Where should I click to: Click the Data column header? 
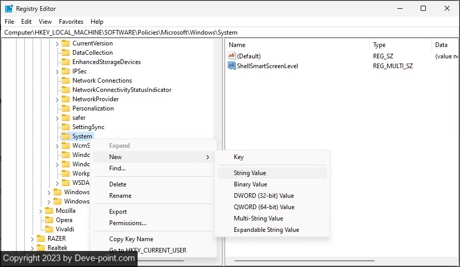(445, 45)
